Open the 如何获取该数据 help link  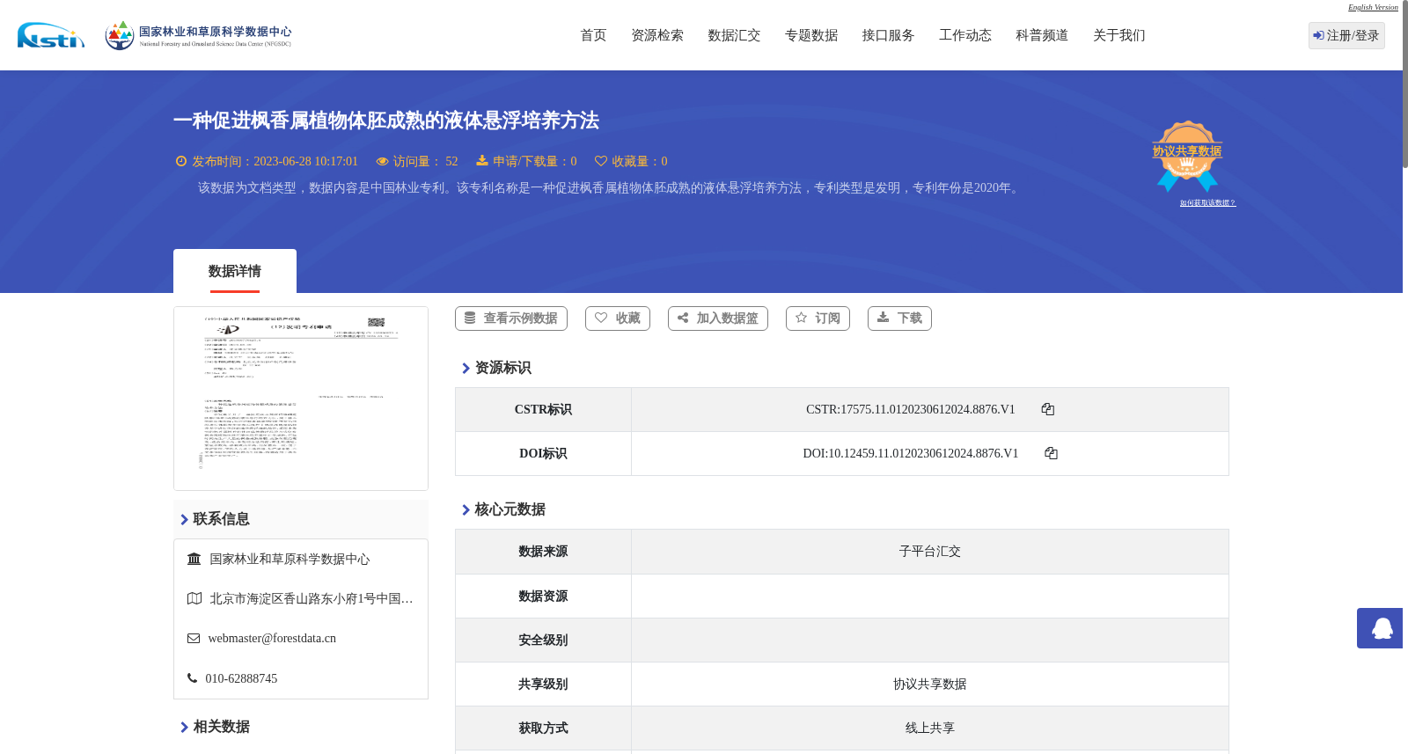tap(1207, 203)
